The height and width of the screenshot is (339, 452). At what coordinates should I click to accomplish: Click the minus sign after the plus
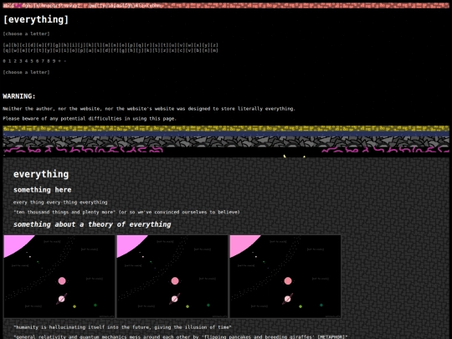[x=65, y=61]
